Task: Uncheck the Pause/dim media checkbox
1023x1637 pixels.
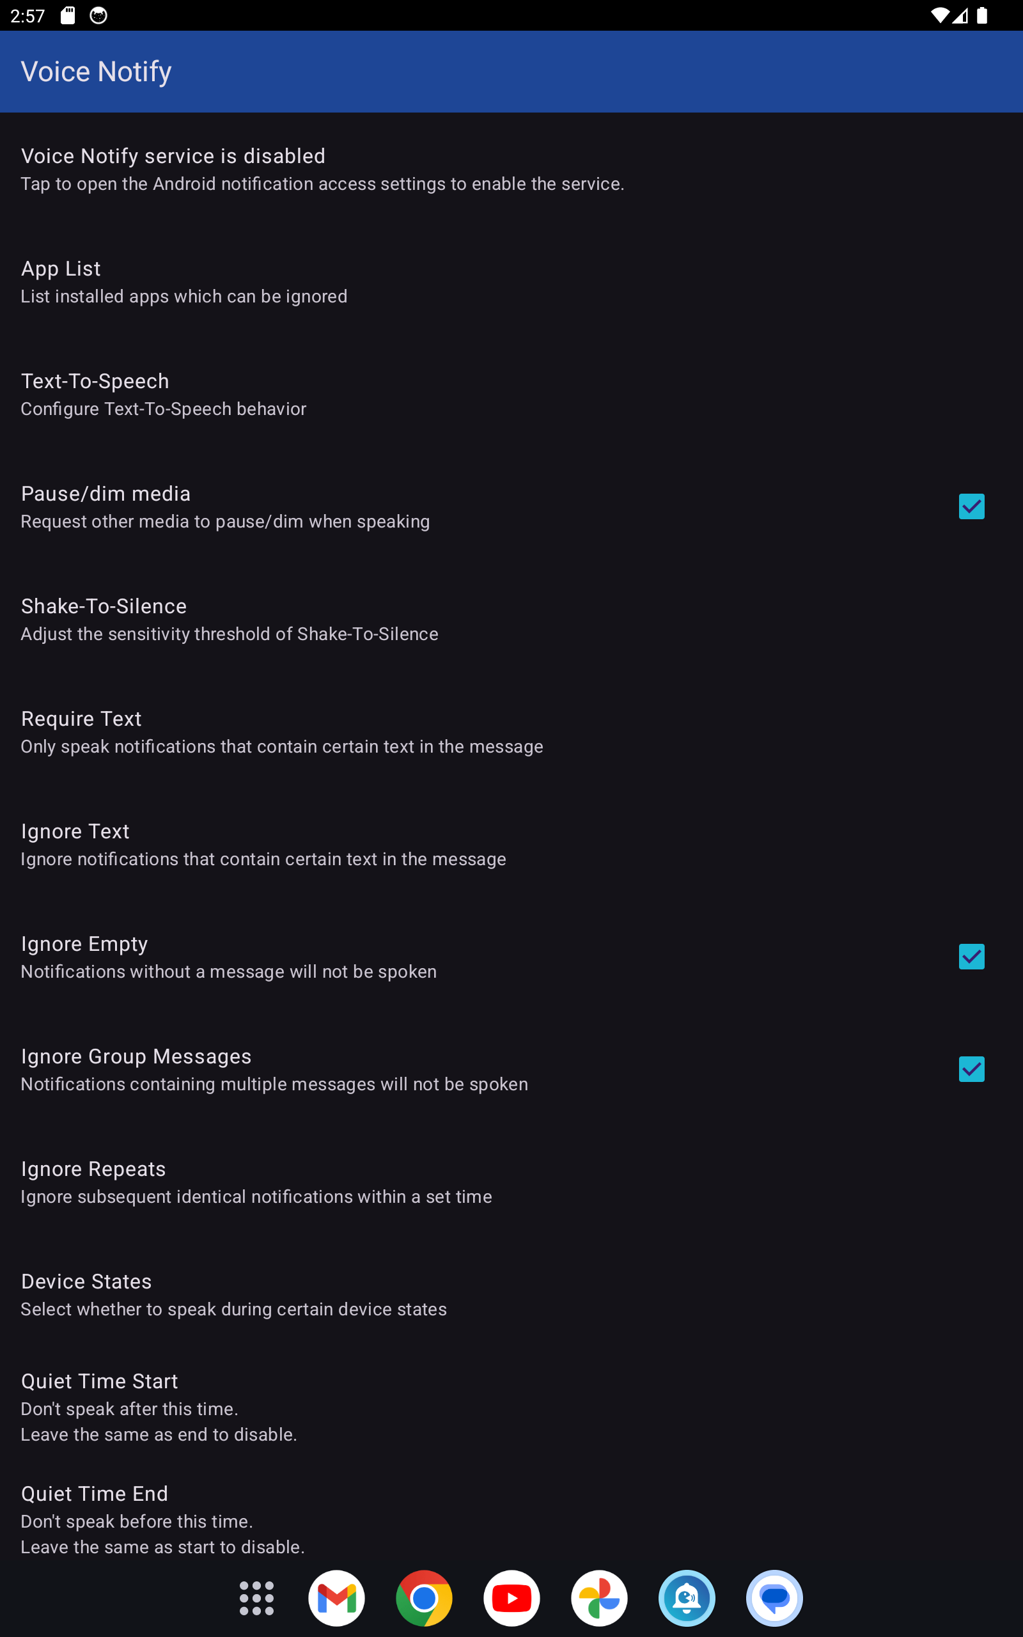Action: (x=971, y=506)
